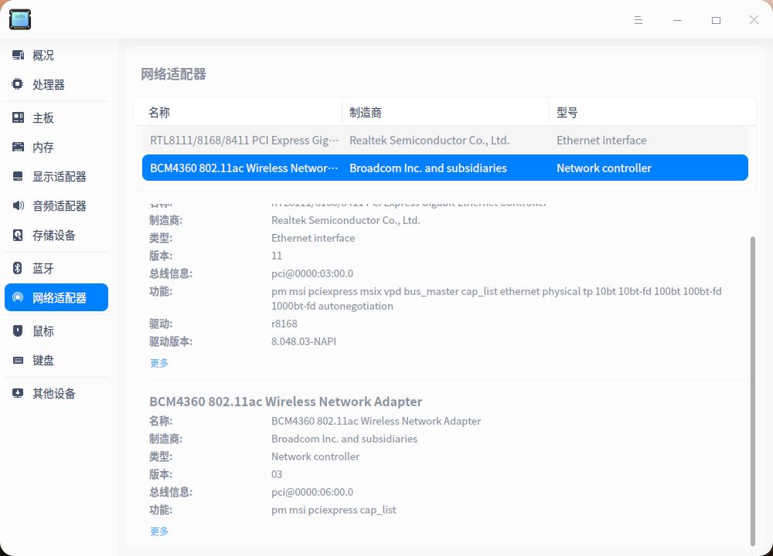Open the 蓝牙 section label

[43, 269]
